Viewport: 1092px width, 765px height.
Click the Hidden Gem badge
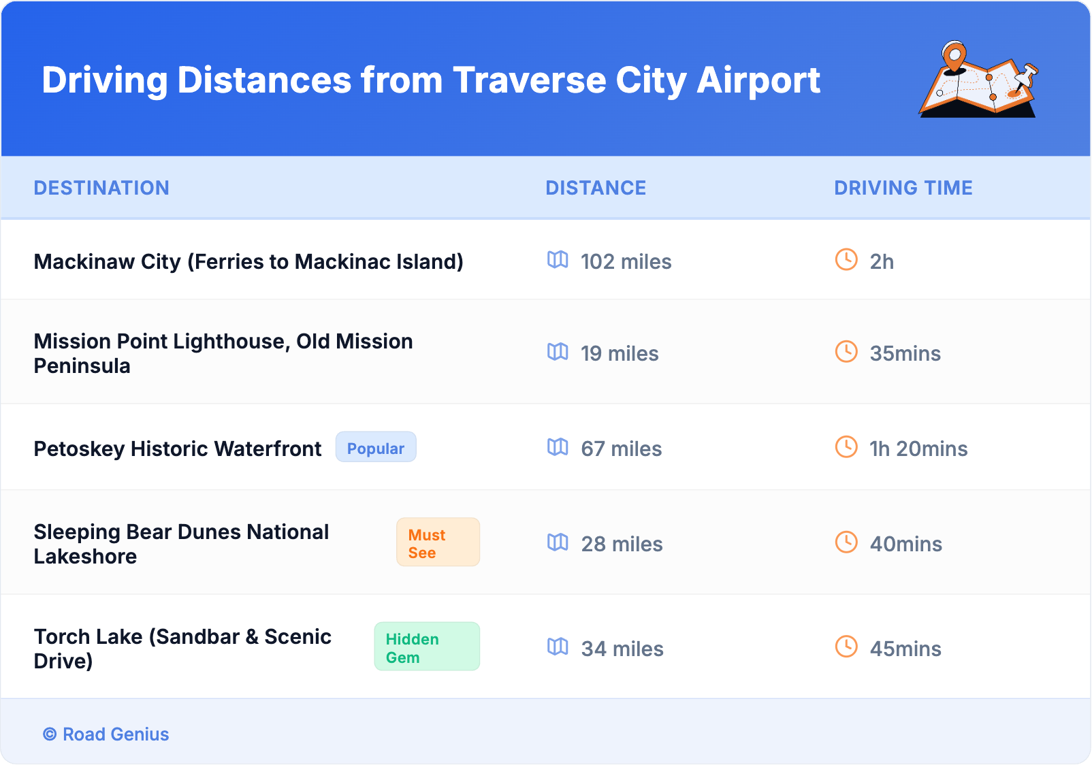(x=427, y=647)
